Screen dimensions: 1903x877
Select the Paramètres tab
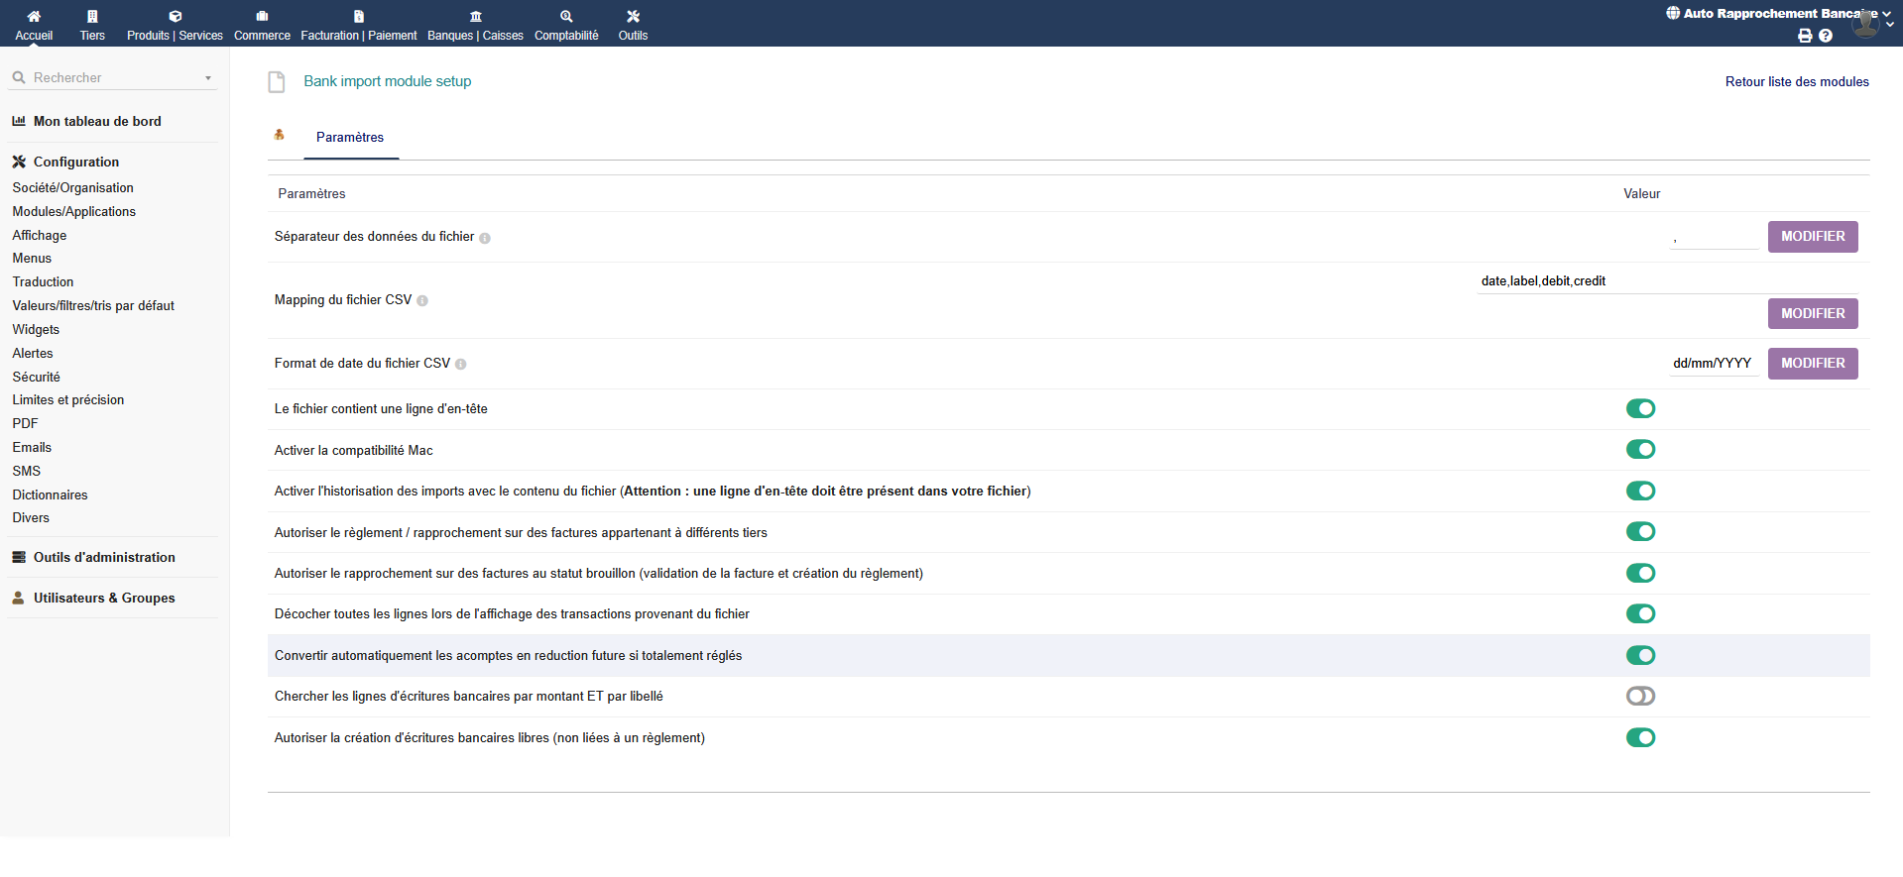(350, 138)
